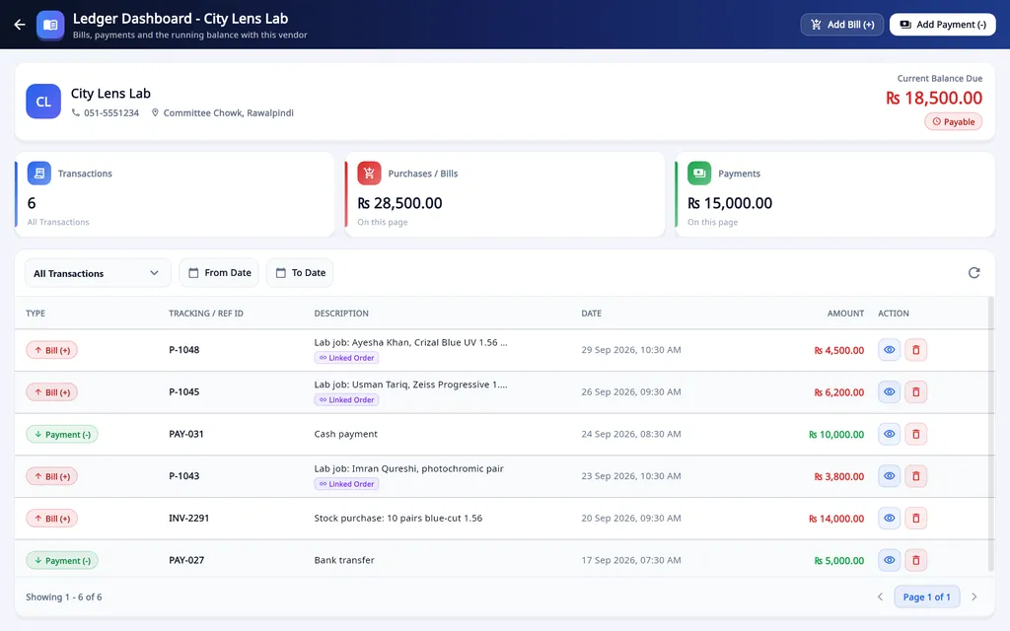The width and height of the screenshot is (1010, 631).
Task: Delete transaction P-1045
Action: pyautogui.click(x=915, y=392)
